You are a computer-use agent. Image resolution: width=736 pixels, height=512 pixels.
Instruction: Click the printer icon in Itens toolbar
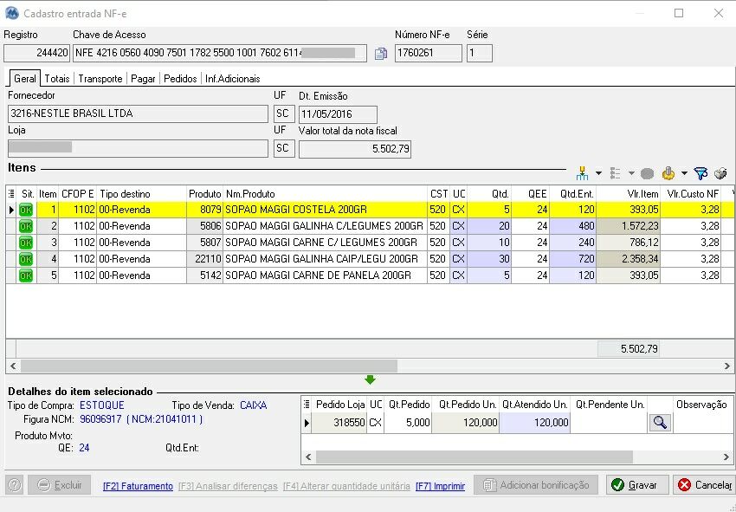(x=720, y=174)
